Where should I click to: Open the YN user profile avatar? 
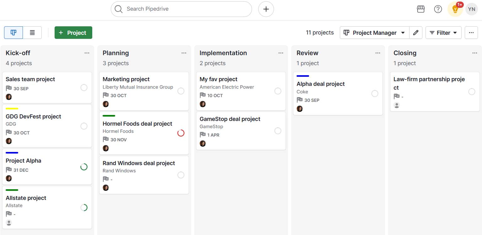pos(471,9)
